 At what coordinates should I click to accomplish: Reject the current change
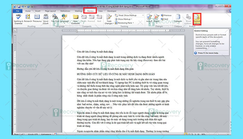point(157,18)
